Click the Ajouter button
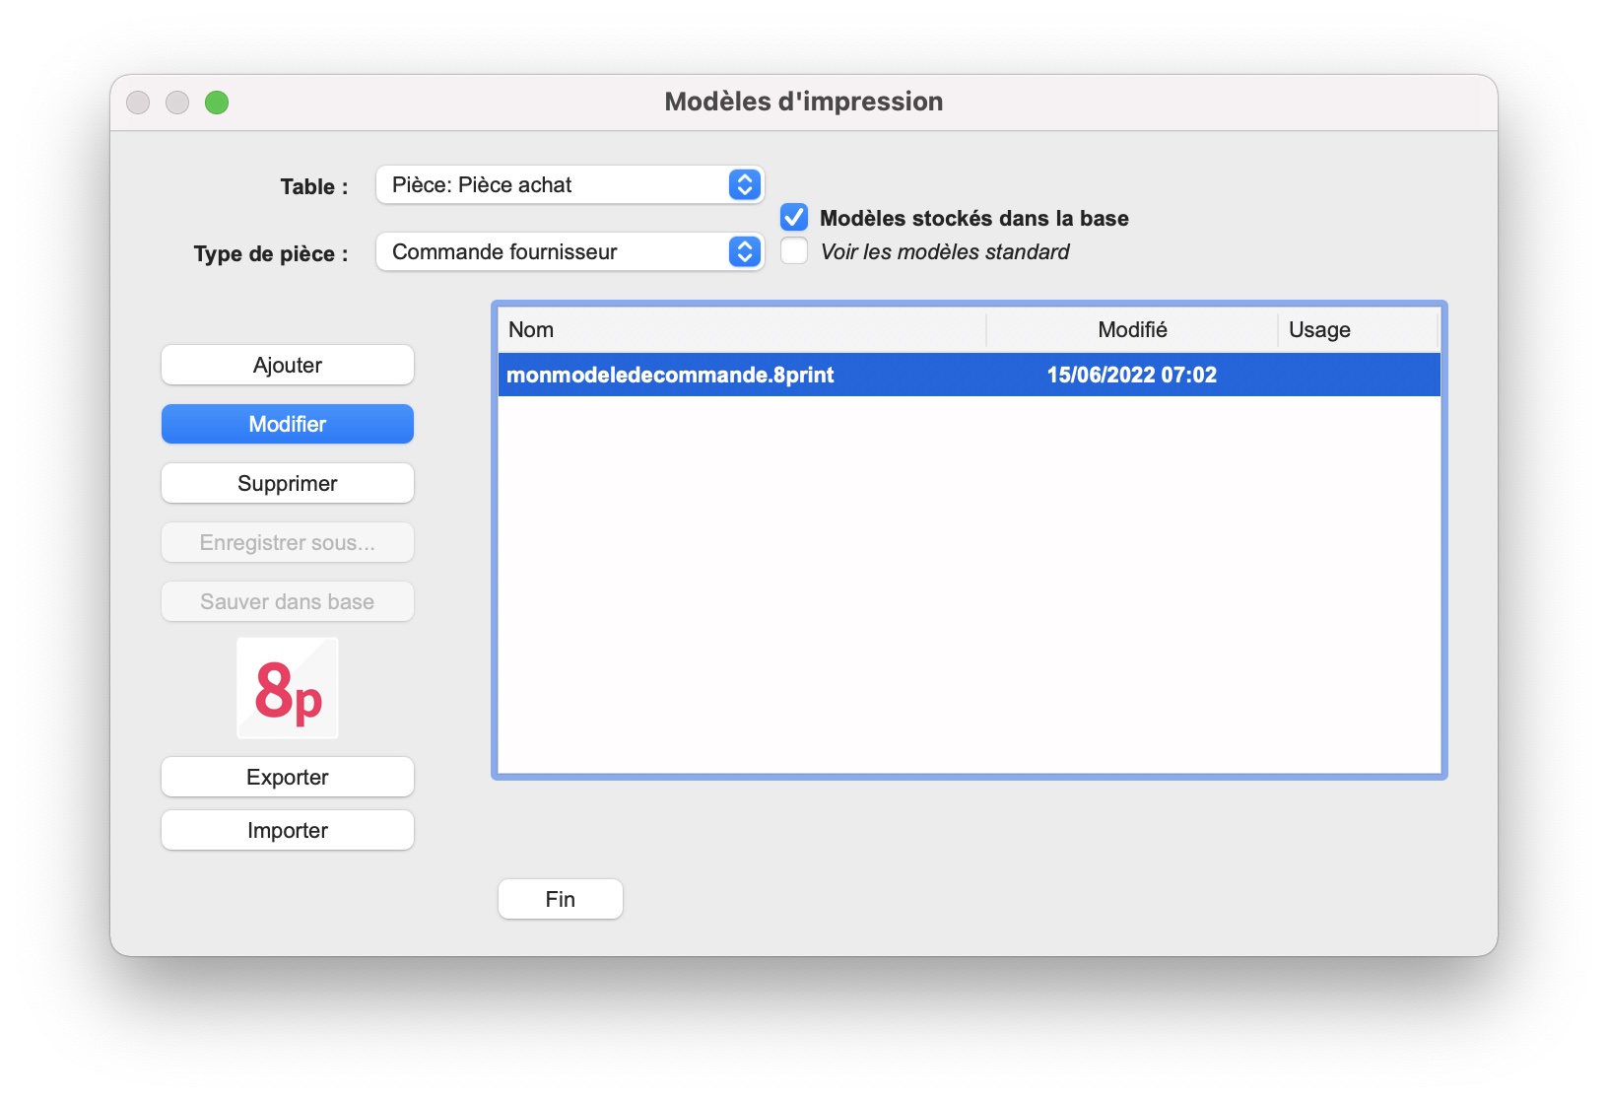Image resolution: width=1608 pixels, height=1102 pixels. coord(288,365)
